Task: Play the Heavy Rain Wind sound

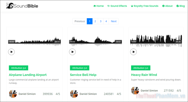Action: [x=133, y=52]
